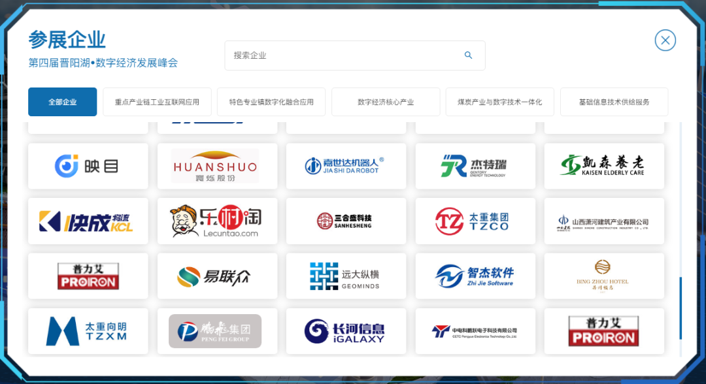The width and height of the screenshot is (706, 384).
Task: Open the 快成物流 KCL logo card
Action: [x=88, y=221]
